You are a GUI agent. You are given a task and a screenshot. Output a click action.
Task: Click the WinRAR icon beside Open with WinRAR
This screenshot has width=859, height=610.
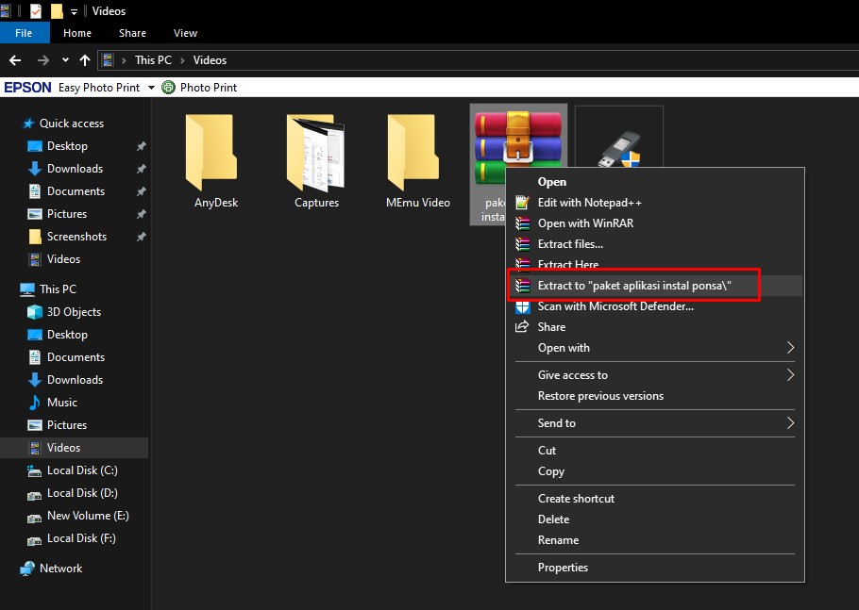[523, 223]
